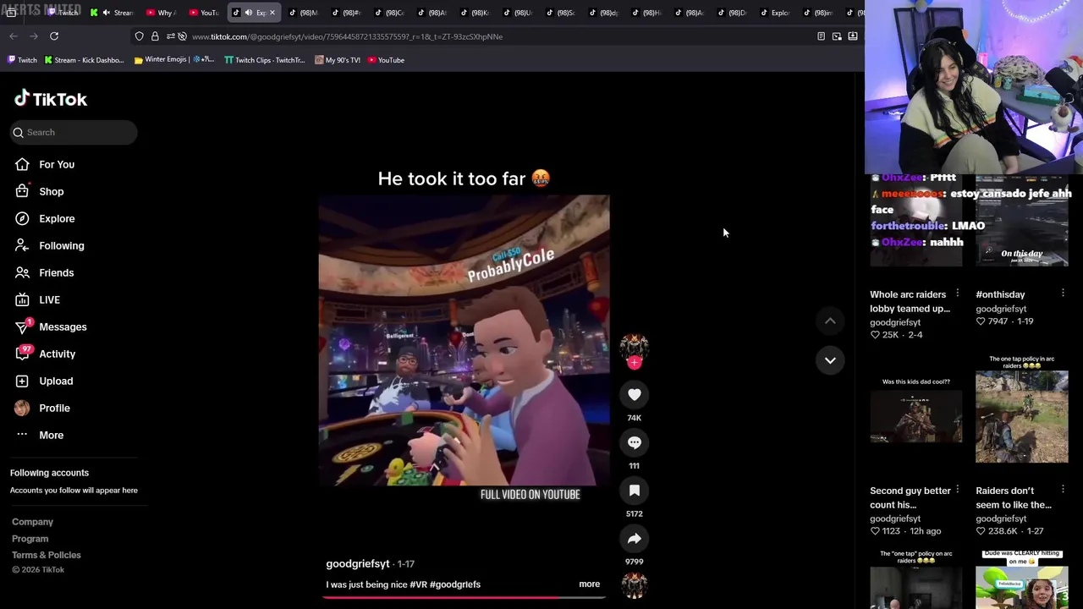Go forward in the browser
The width and height of the screenshot is (1083, 609).
click(34, 36)
